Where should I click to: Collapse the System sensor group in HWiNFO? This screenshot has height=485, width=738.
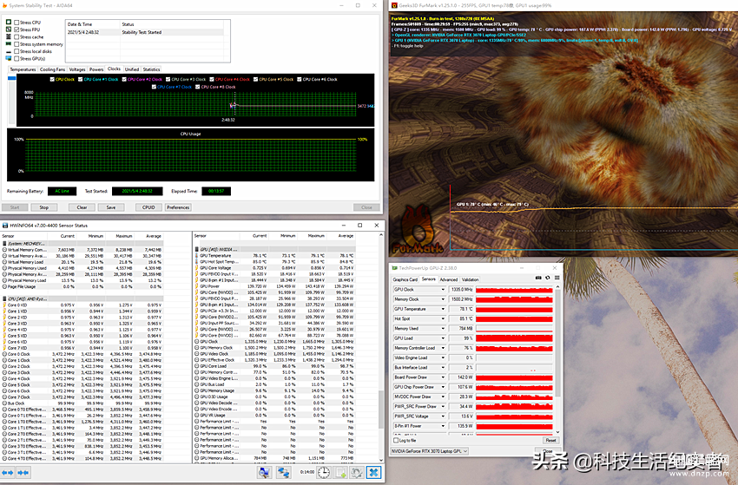[4, 244]
